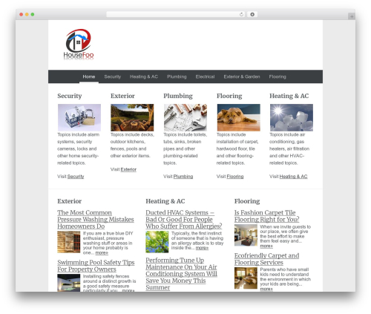Click the lower Exterior column heading

coord(70,201)
